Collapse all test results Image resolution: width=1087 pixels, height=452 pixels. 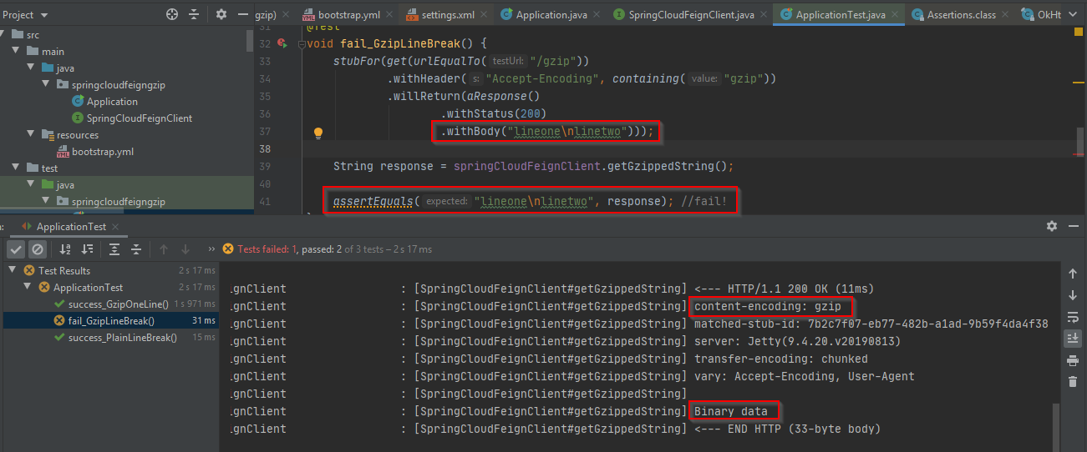pos(136,249)
